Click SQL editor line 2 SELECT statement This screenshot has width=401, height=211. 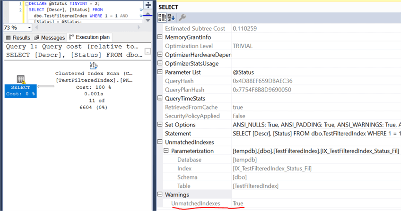[66, 10]
